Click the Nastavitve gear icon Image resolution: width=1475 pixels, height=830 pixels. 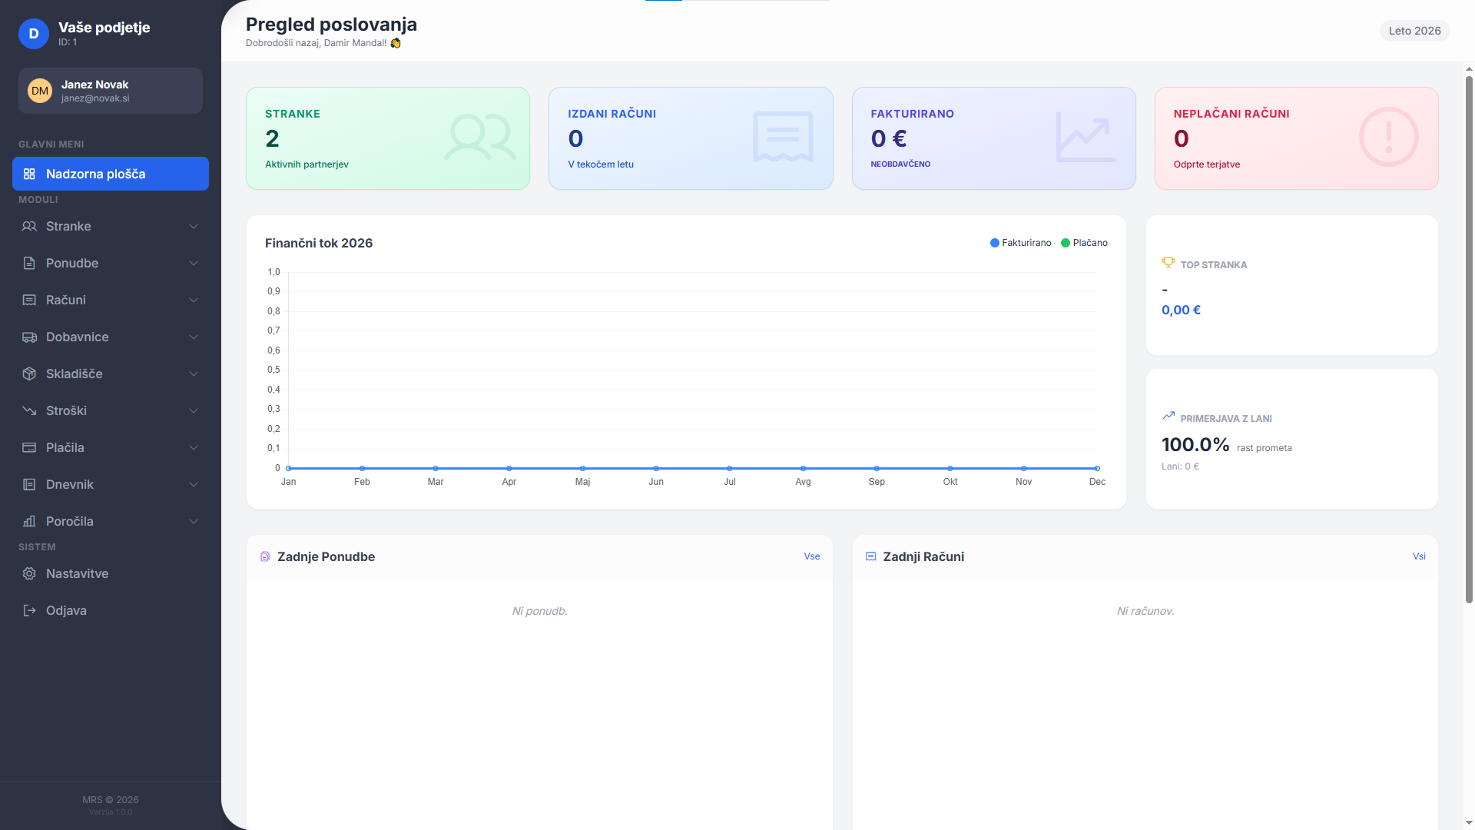click(x=29, y=573)
